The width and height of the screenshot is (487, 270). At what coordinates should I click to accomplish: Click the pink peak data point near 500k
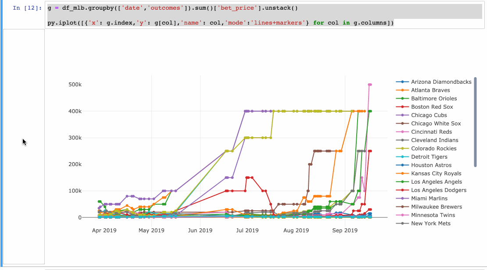[369, 83]
